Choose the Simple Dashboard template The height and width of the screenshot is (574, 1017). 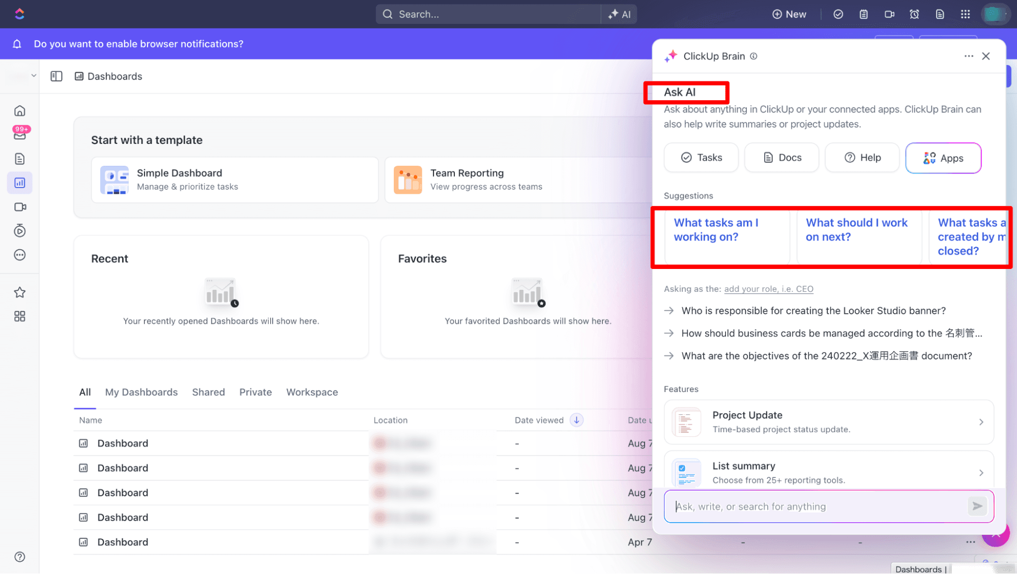pos(235,180)
